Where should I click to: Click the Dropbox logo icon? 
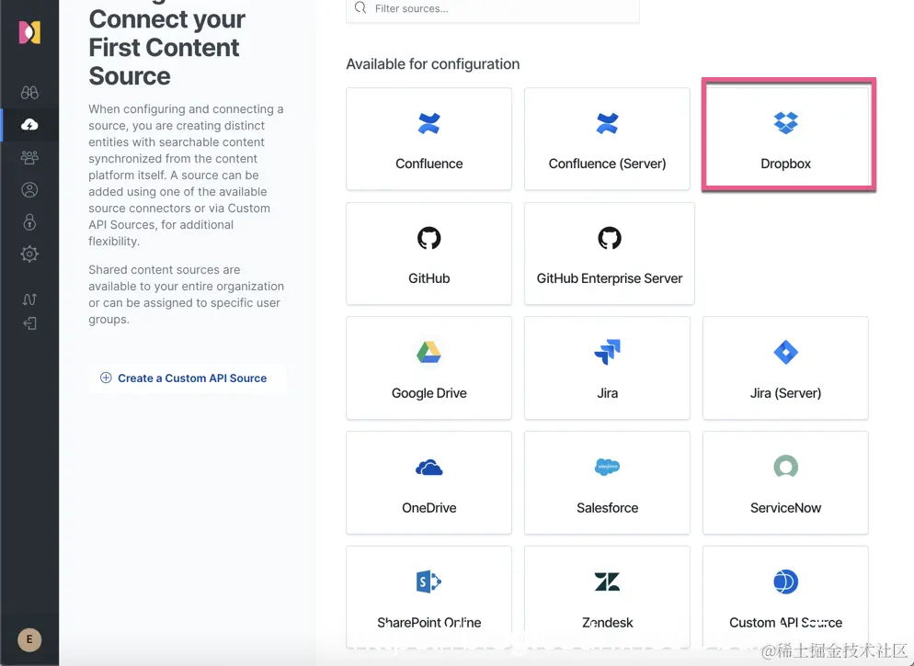pyautogui.click(x=786, y=123)
